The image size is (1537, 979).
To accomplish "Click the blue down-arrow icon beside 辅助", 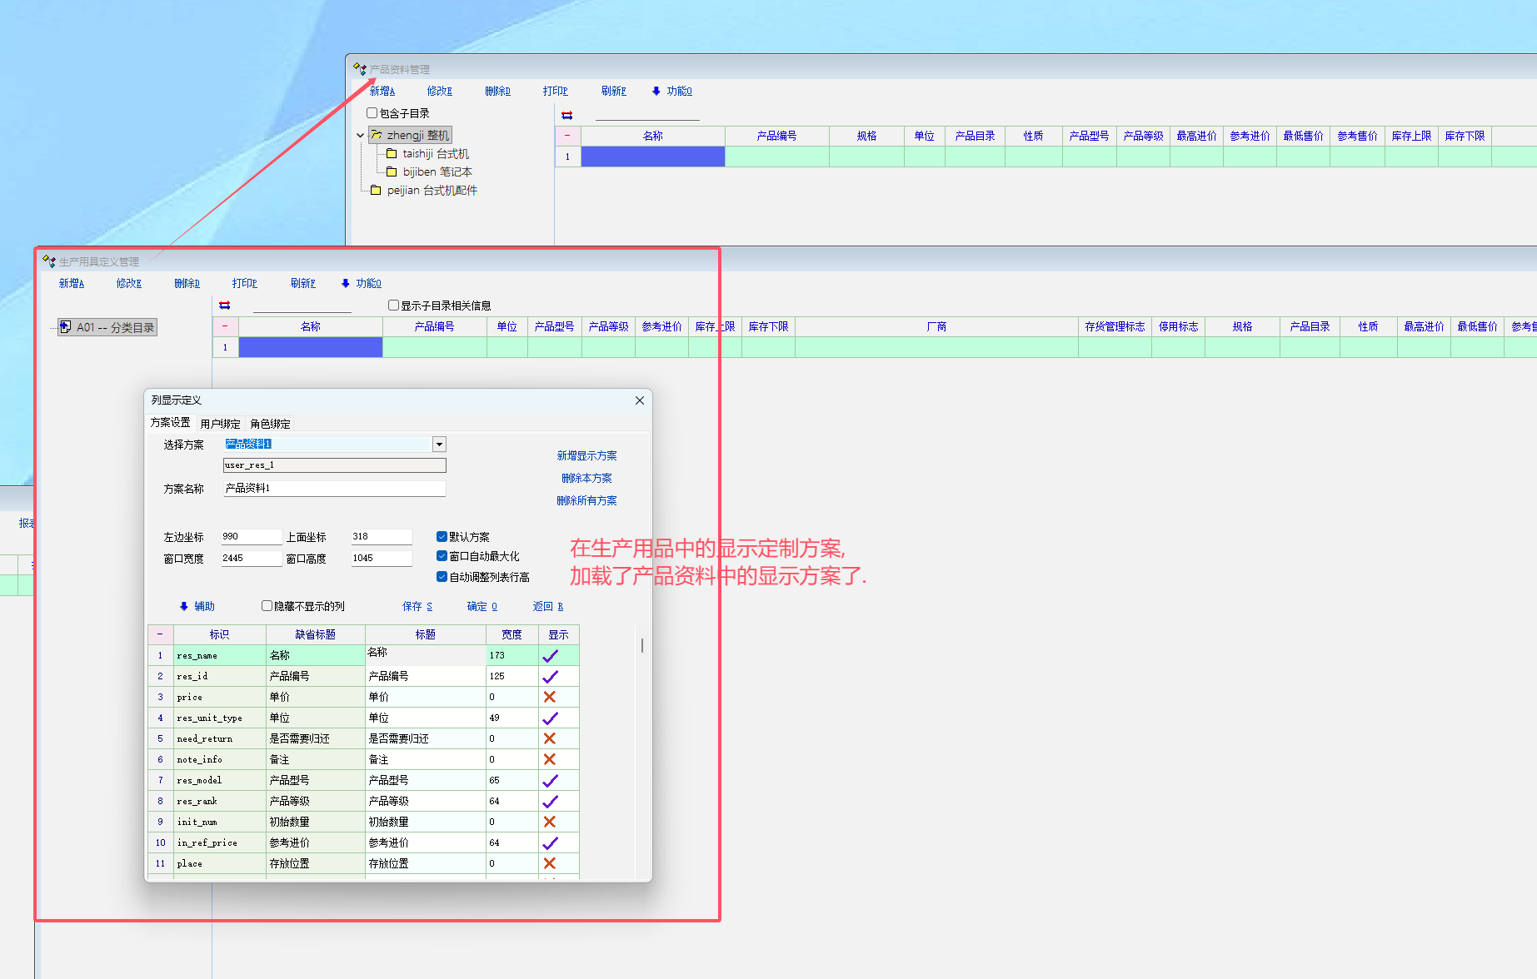I will (184, 606).
